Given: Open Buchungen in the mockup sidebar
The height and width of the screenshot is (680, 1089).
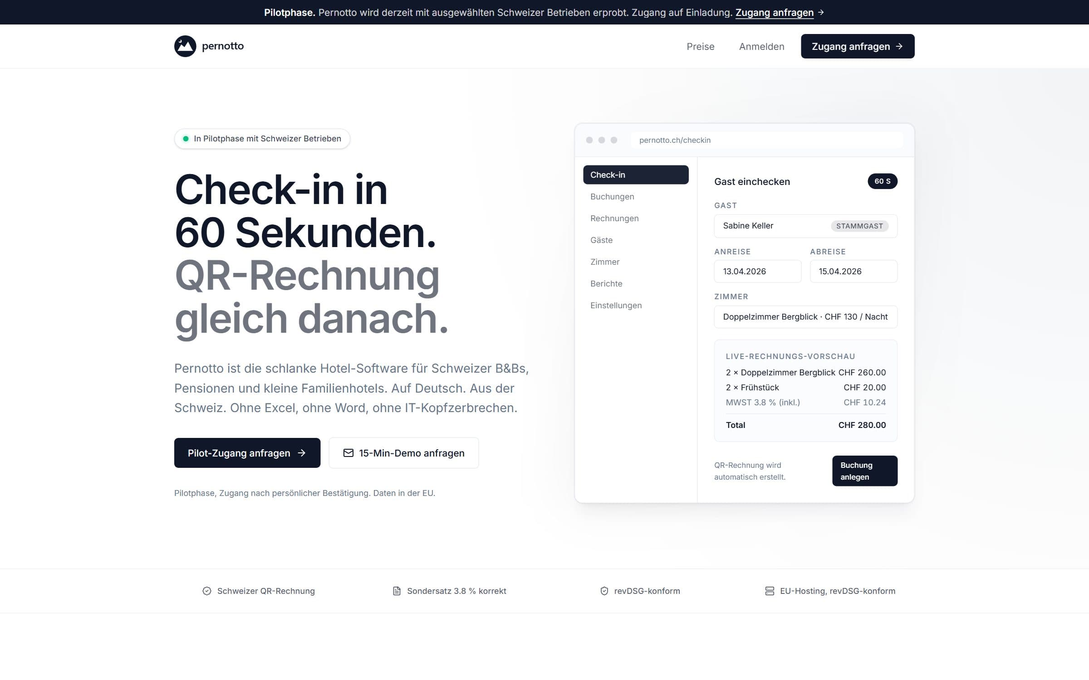Looking at the screenshot, I should coord(636,197).
